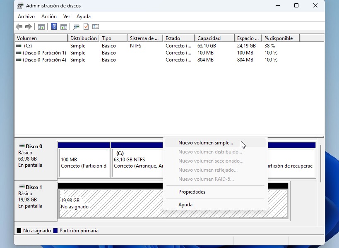Click the Partición primaria blue legend swatch
The width and height of the screenshot is (339, 248).
point(55,231)
